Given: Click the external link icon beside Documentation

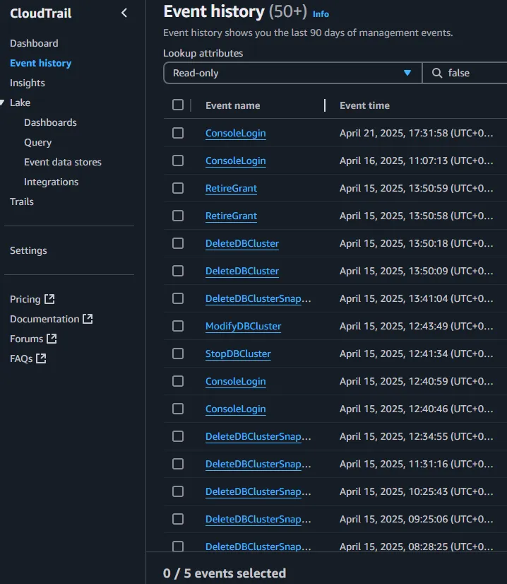Looking at the screenshot, I should click(x=88, y=319).
